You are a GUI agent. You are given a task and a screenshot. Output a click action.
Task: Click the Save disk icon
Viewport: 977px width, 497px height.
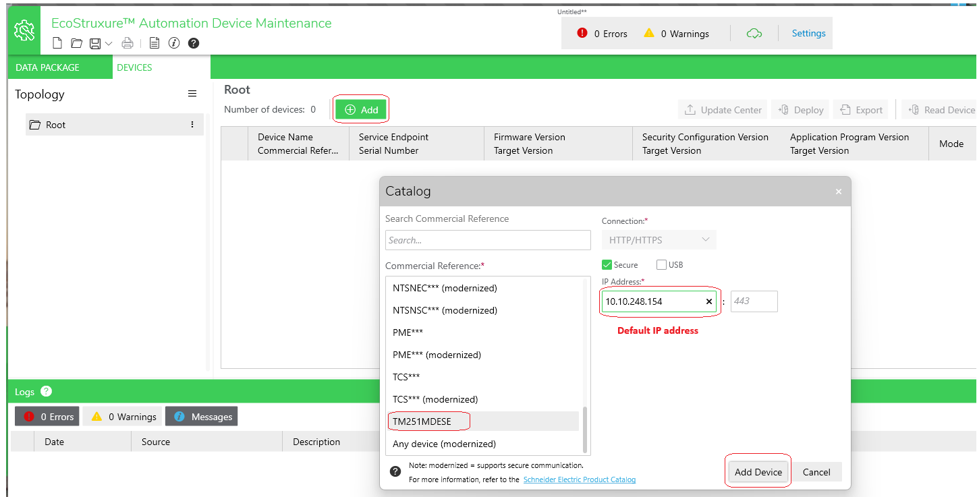[x=95, y=44]
